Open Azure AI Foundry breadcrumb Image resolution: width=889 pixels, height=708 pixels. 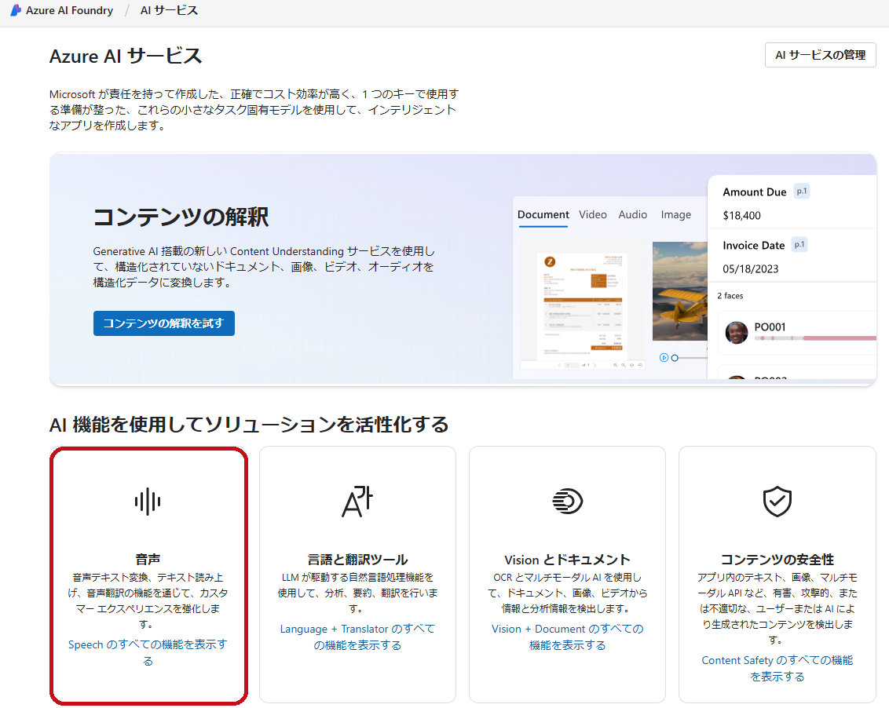(69, 10)
